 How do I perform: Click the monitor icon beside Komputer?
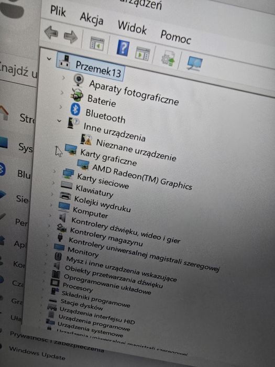64,207
